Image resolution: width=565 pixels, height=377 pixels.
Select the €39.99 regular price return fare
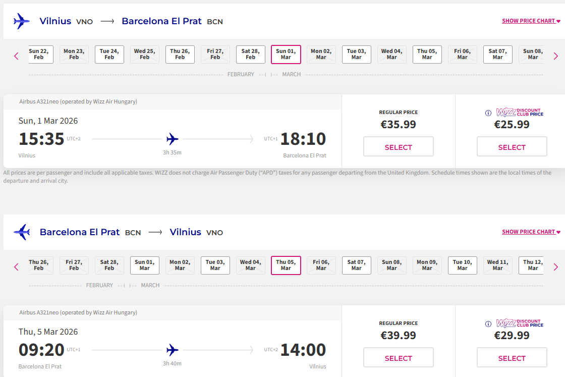[x=398, y=358]
